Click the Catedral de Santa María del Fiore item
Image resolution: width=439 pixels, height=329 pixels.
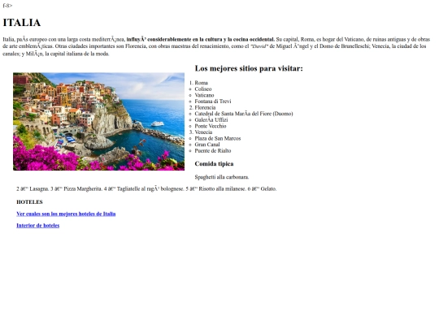244,114
